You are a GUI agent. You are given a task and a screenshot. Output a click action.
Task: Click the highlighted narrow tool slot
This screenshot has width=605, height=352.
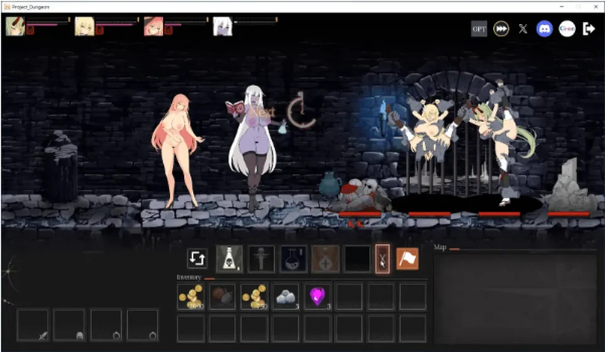[x=383, y=259]
